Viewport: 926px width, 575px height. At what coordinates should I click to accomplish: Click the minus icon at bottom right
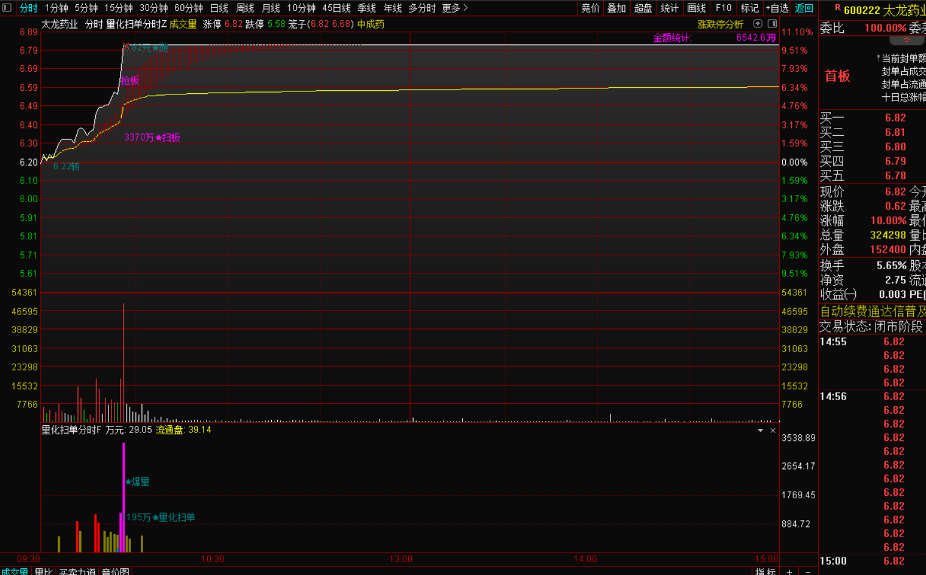(808, 571)
